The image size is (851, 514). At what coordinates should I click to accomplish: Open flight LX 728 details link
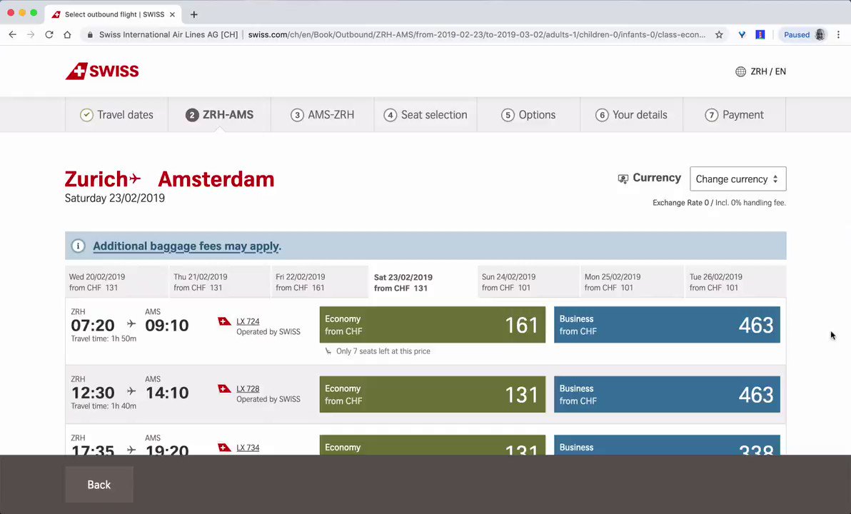(248, 388)
